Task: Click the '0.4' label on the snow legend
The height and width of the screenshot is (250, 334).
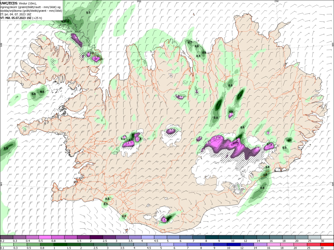Action: pos(28,241)
